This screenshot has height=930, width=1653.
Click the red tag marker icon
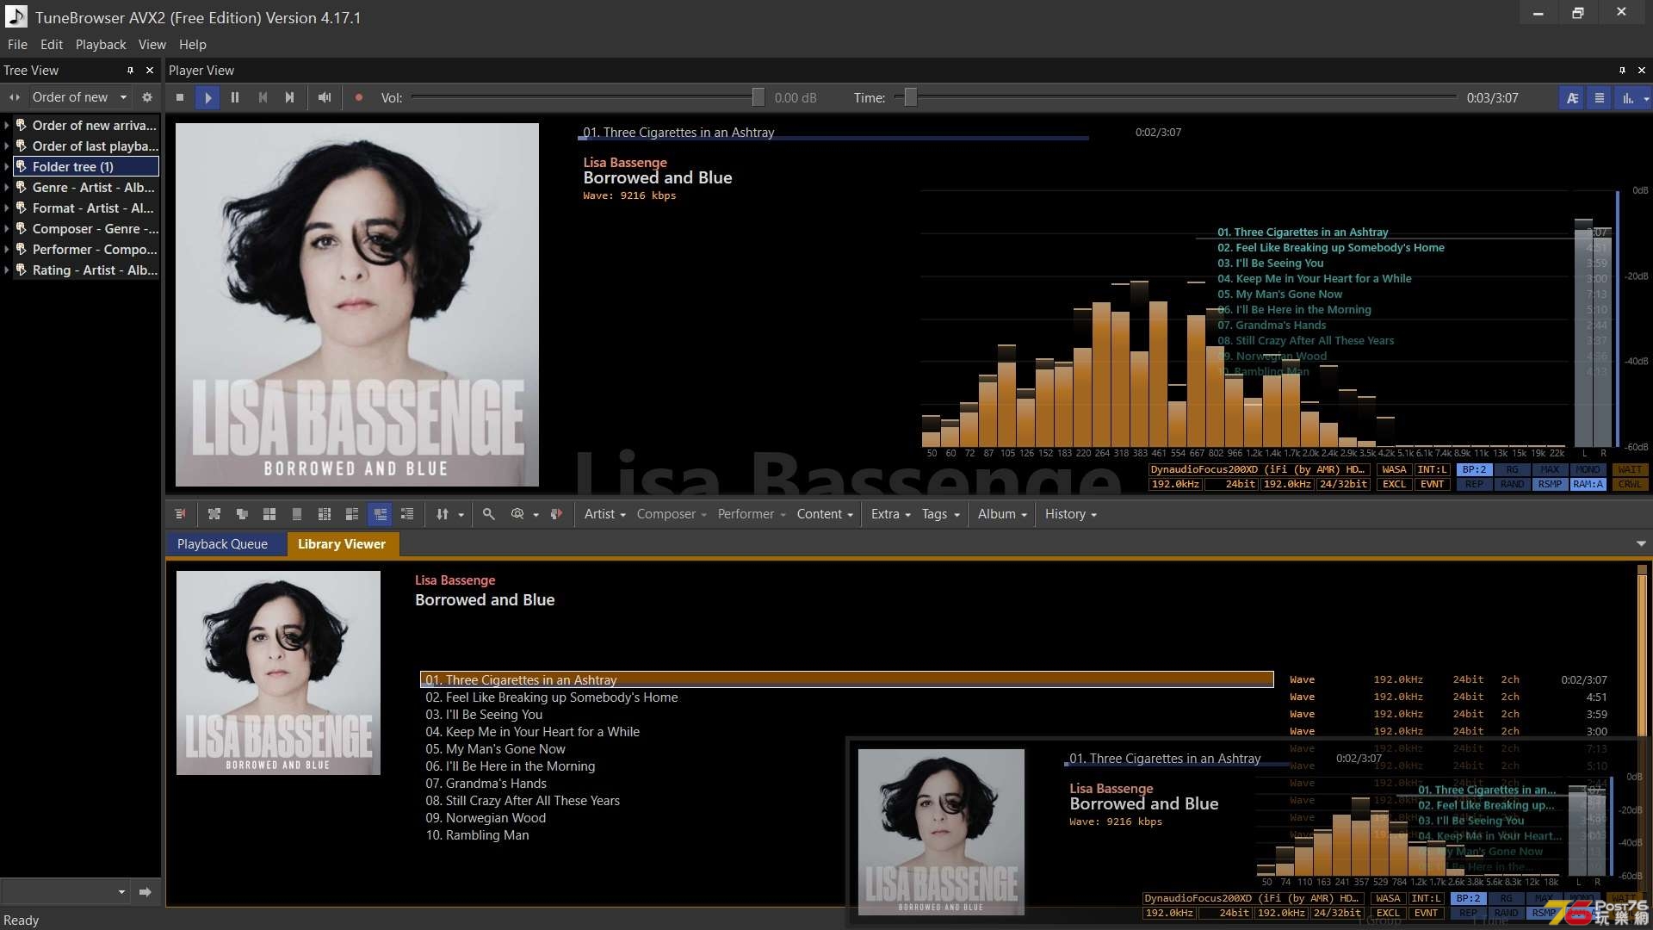556,514
